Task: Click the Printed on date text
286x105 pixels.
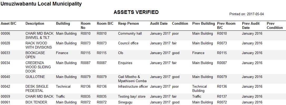Action: [247, 14]
